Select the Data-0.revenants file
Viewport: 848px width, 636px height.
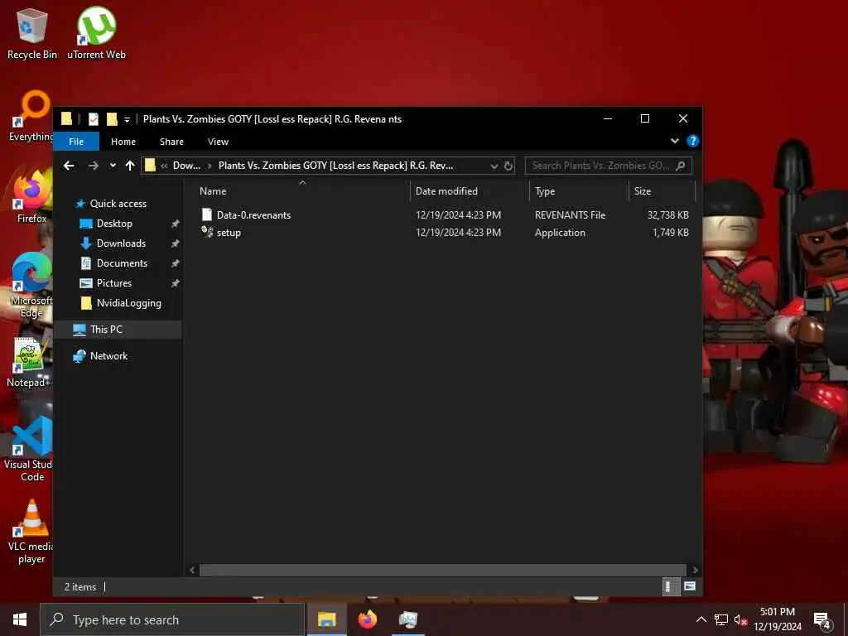pos(253,214)
